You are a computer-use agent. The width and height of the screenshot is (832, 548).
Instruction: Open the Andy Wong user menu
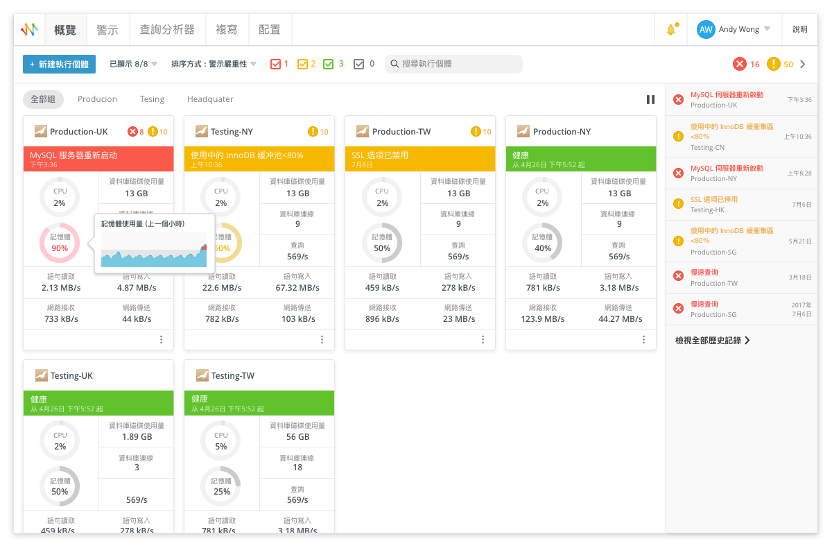tap(735, 30)
